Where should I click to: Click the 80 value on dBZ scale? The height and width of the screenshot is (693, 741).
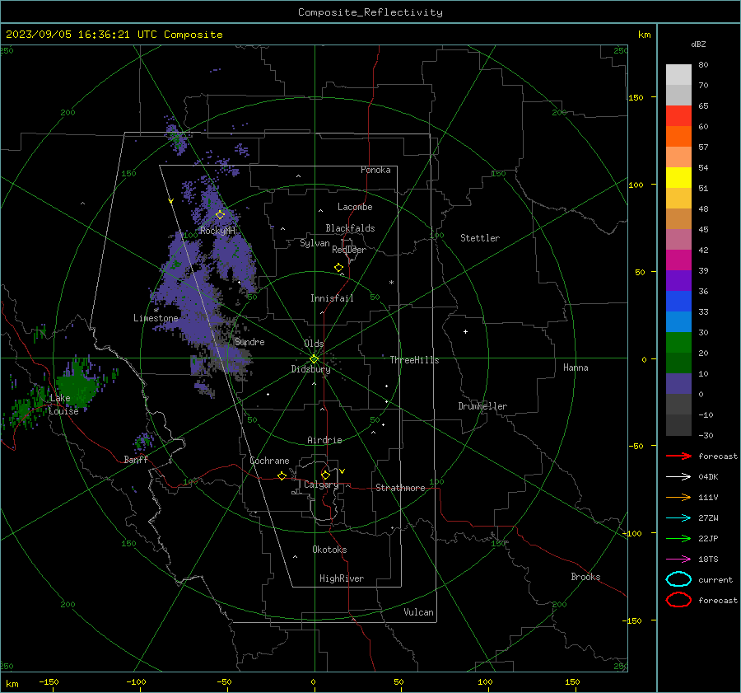click(703, 65)
